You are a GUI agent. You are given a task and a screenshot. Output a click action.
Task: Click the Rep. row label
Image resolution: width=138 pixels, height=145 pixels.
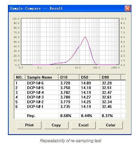pos(31,116)
